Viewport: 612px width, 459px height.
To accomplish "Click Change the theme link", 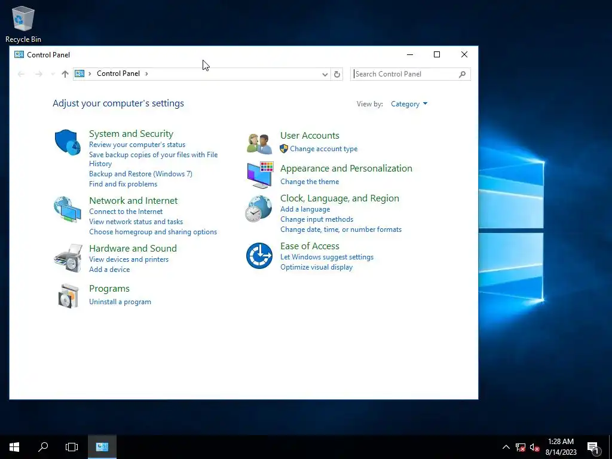I will [310, 182].
